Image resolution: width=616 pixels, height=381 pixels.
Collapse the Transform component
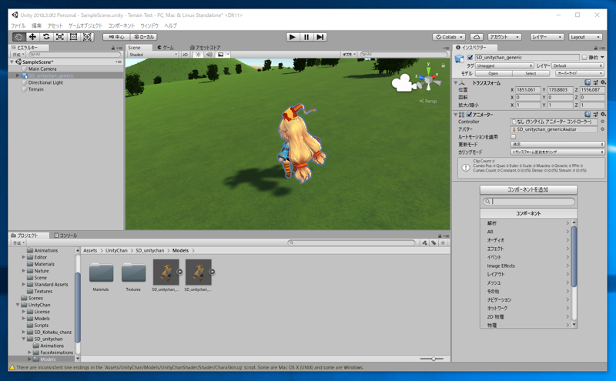click(x=456, y=83)
